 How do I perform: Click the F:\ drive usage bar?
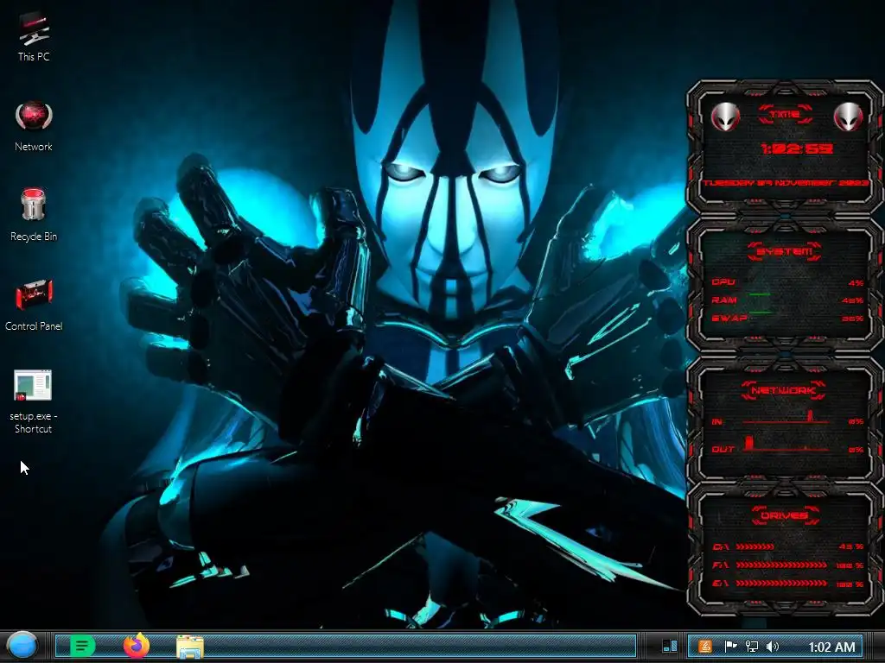click(781, 565)
